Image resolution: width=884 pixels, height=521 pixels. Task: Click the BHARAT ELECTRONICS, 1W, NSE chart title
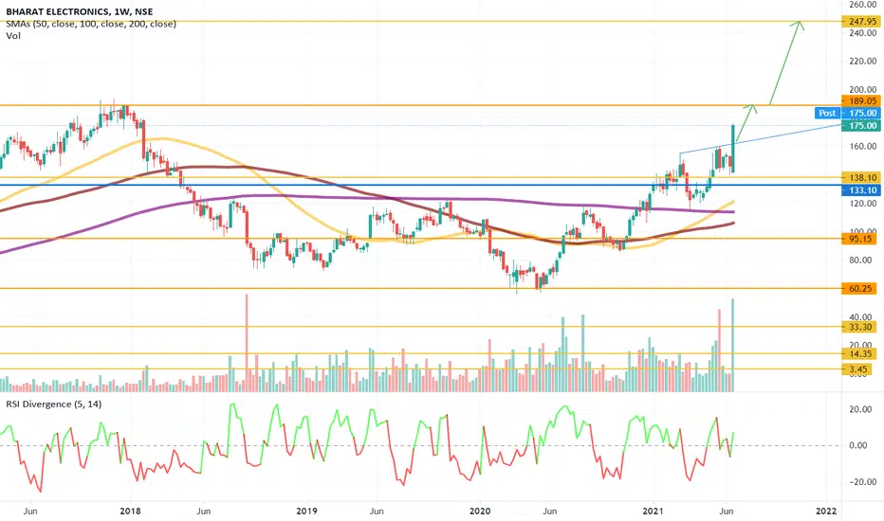click(80, 11)
